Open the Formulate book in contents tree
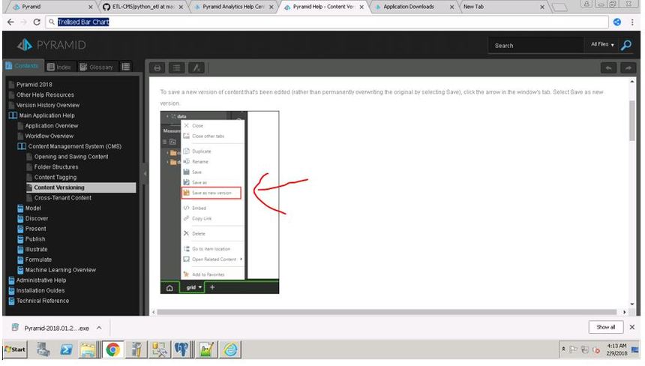Viewport: 645px width, 366px height. [x=34, y=259]
